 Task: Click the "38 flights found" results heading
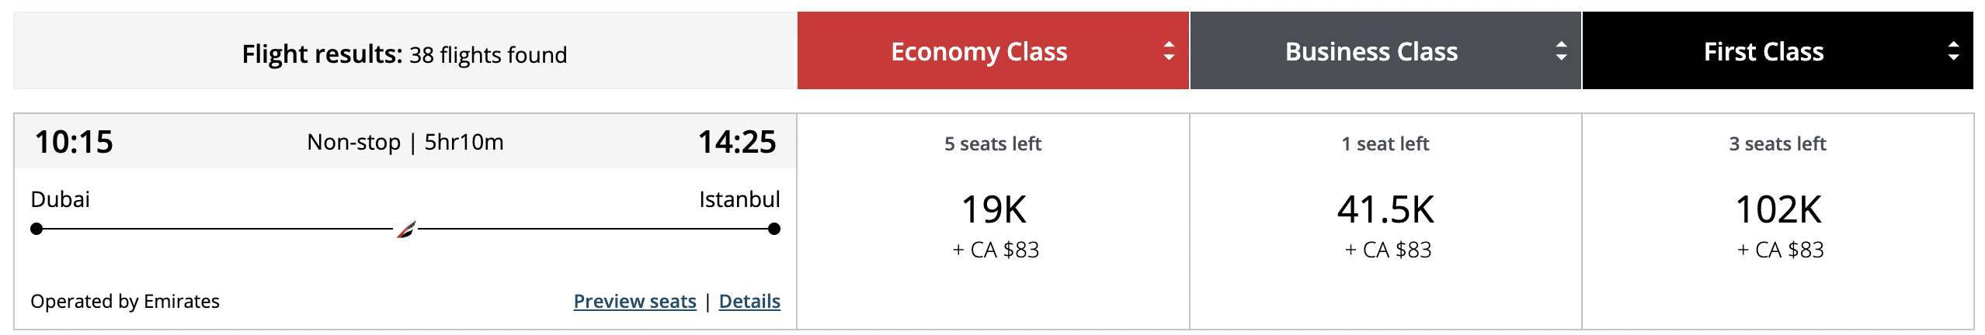(x=405, y=54)
